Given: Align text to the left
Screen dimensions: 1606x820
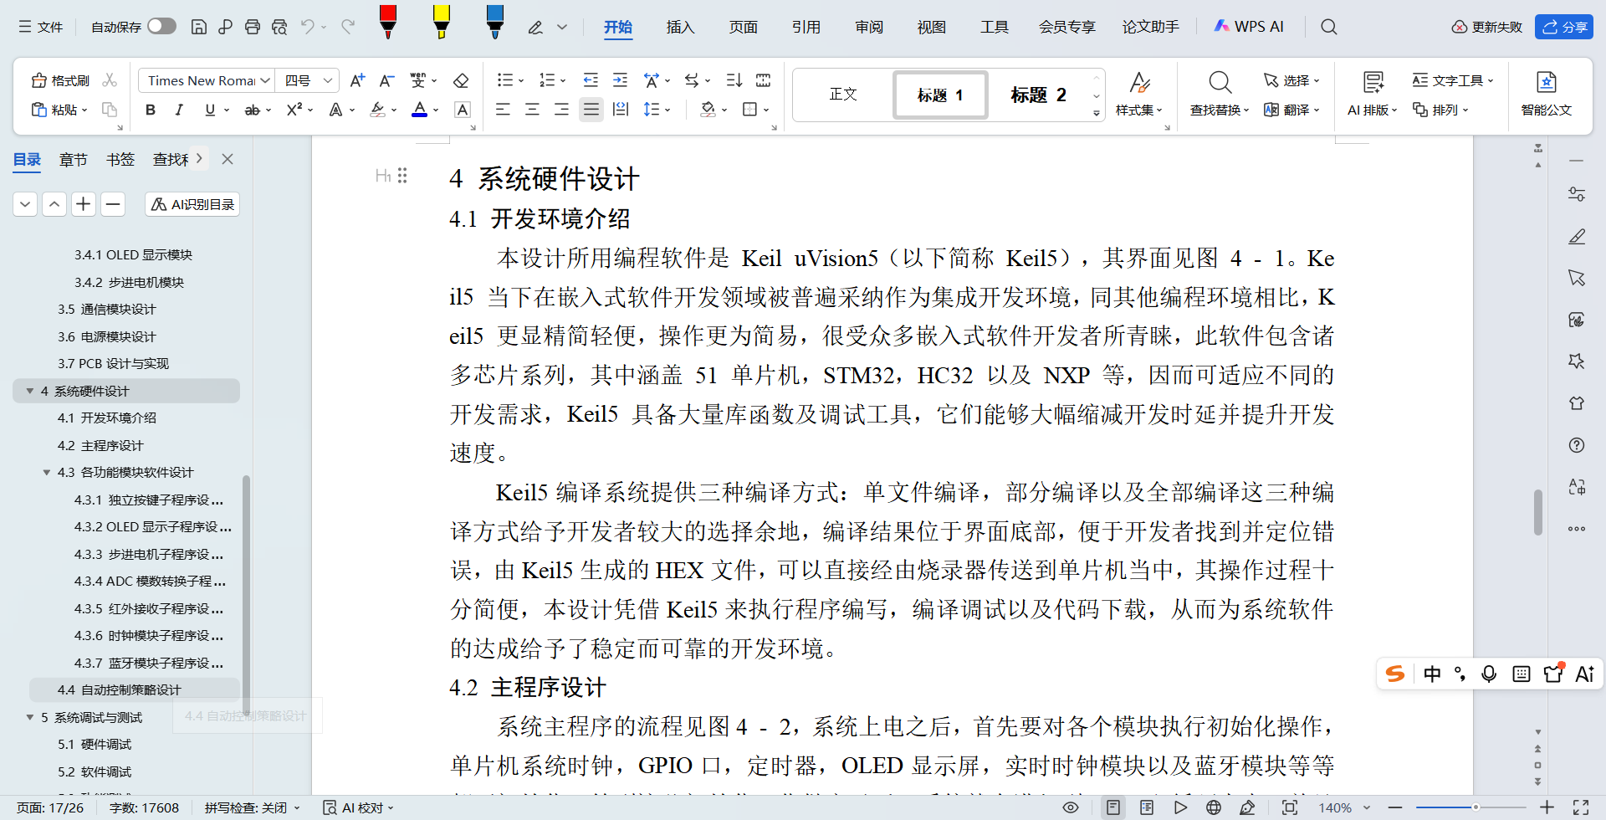Looking at the screenshot, I should (503, 110).
